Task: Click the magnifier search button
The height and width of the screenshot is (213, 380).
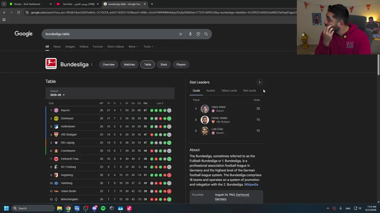Action: [x=206, y=34]
